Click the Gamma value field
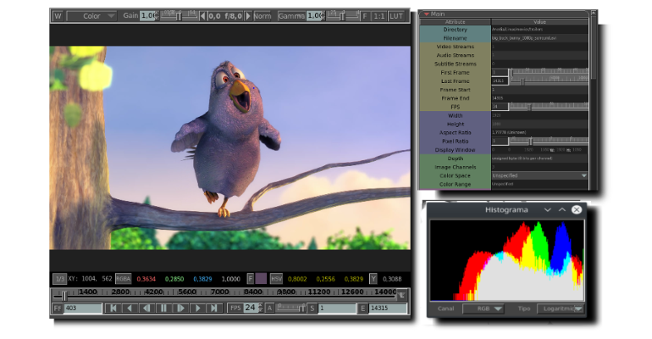This screenshot has height=339, width=652. 315,16
